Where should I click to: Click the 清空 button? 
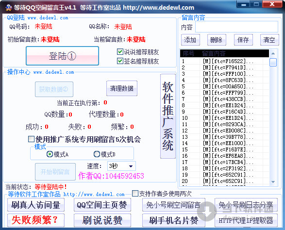[x=269, y=40]
